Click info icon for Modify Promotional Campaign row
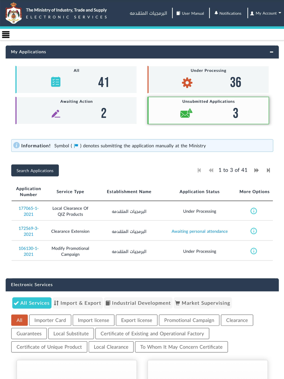 tap(254, 251)
